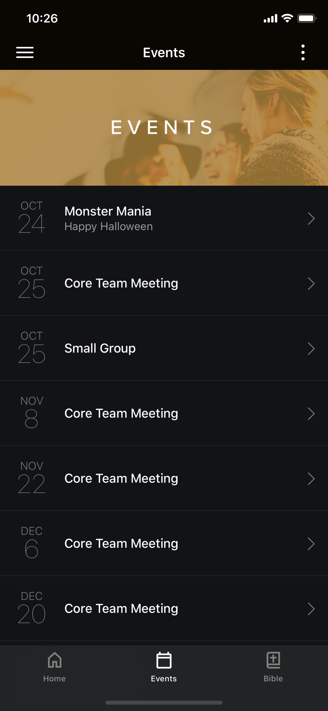Open the hamburger menu icon

click(x=25, y=52)
